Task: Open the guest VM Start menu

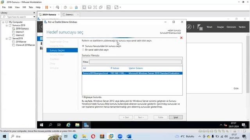Action: coord(41,125)
